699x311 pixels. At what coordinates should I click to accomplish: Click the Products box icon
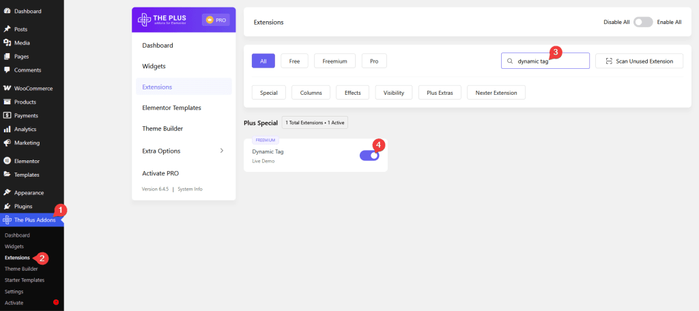pos(7,102)
